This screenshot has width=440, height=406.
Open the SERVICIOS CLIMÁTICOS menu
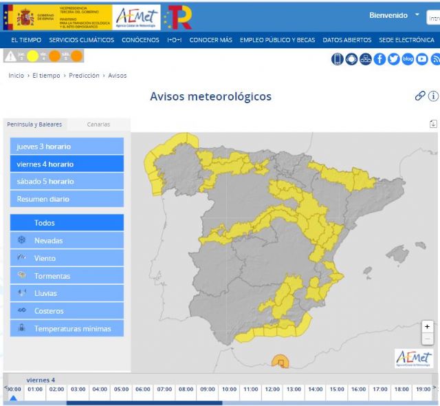coord(82,40)
